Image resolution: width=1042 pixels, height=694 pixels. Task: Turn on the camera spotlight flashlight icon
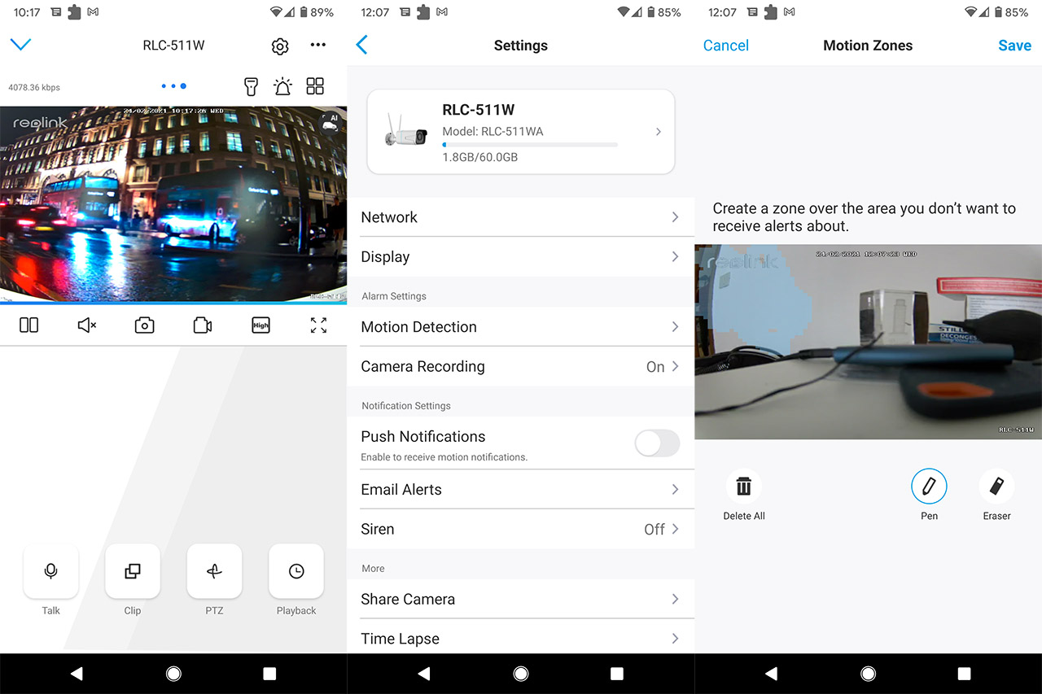(x=252, y=86)
